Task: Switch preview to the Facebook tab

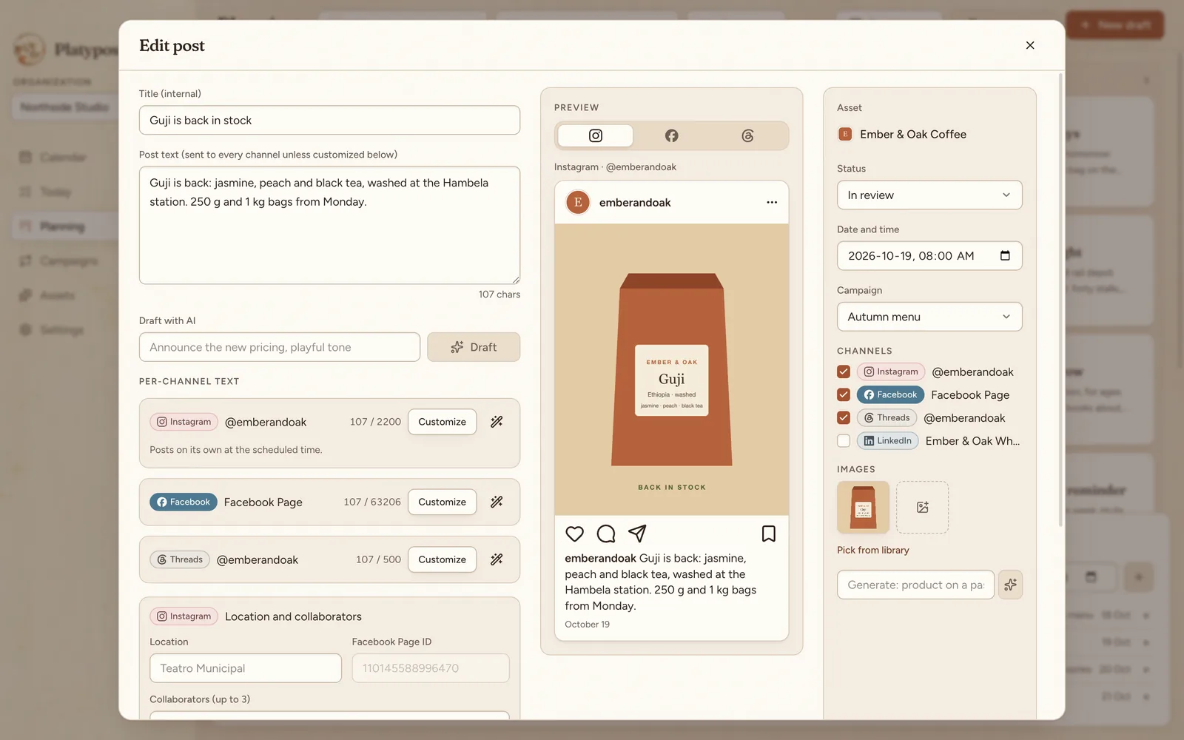Action: (671, 135)
